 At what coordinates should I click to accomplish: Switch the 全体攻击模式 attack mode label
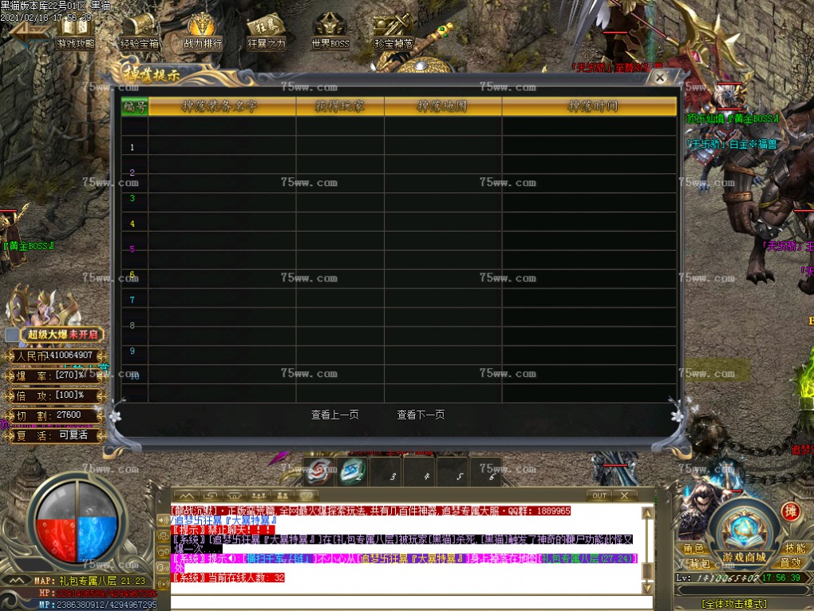point(733,604)
